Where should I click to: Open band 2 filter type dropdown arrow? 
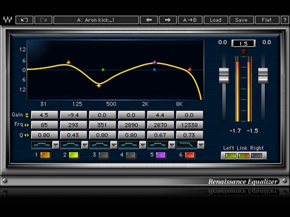point(85,145)
